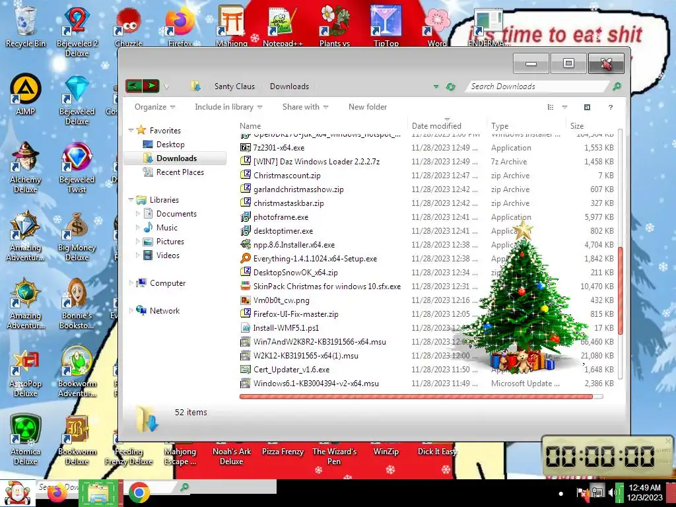Click the Explorer help question mark

click(x=611, y=107)
